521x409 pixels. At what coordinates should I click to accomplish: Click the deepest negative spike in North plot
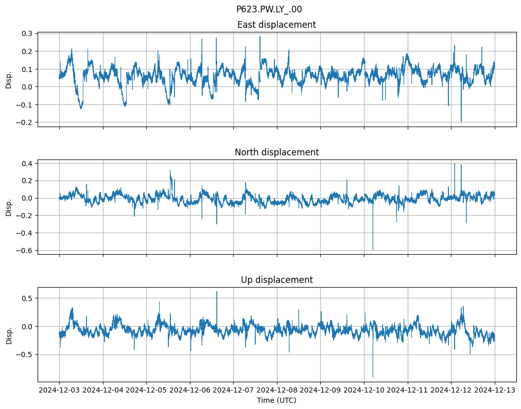click(373, 249)
